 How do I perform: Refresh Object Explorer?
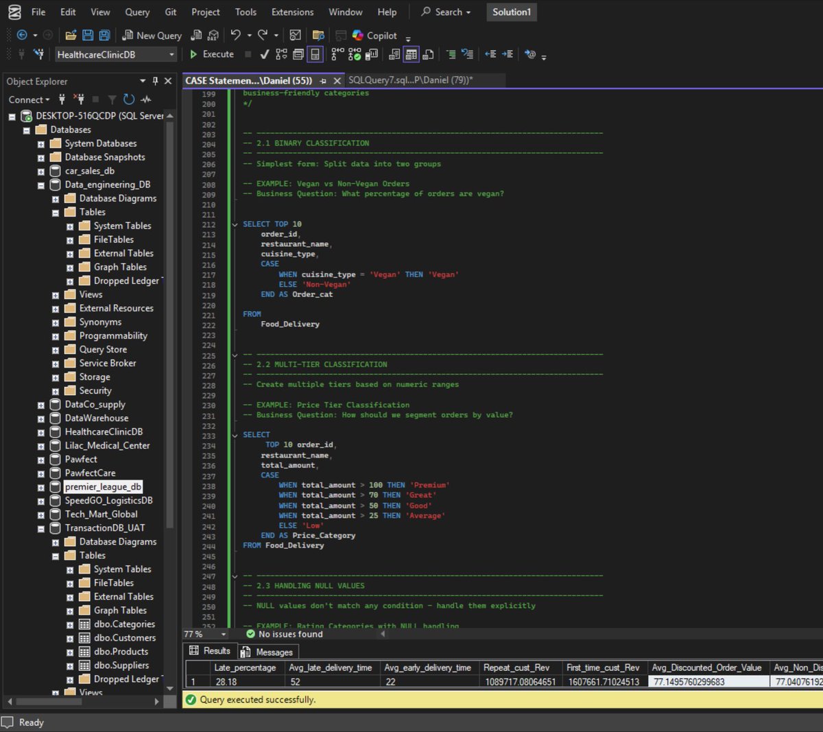coord(129,99)
